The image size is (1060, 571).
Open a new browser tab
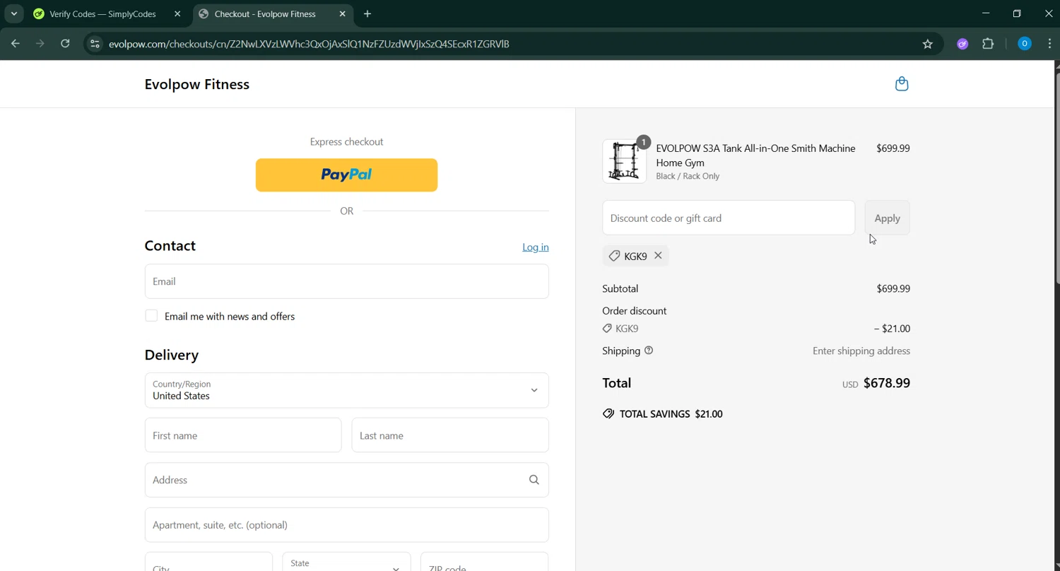click(x=367, y=14)
